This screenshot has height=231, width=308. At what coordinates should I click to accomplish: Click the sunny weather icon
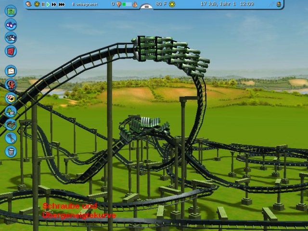(172, 4)
